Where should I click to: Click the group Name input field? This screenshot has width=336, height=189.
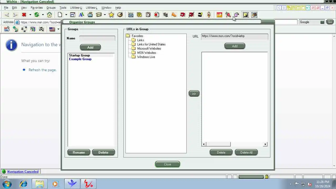97,38
